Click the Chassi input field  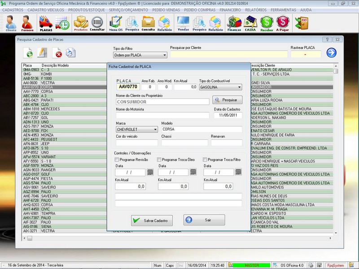[185, 143]
